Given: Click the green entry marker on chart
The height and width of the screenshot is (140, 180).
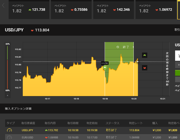Looking at the screenshot, I should [x=105, y=68].
